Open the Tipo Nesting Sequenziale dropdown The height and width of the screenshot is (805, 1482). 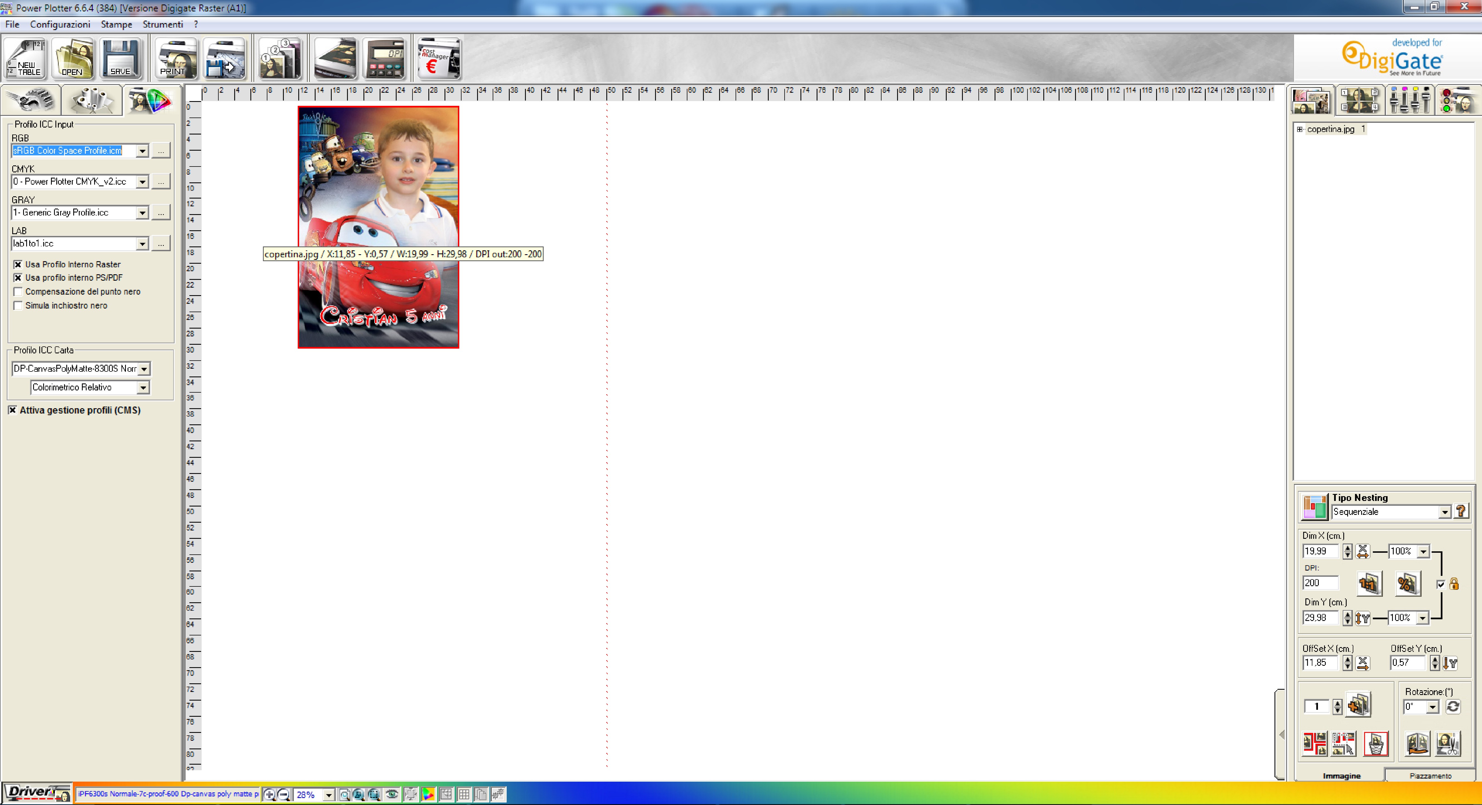pyautogui.click(x=1444, y=512)
